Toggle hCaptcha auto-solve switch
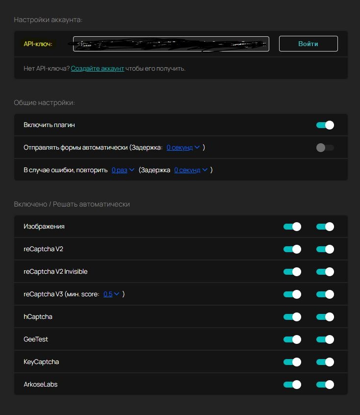Screen dimensions: 360x415 coord(325,317)
